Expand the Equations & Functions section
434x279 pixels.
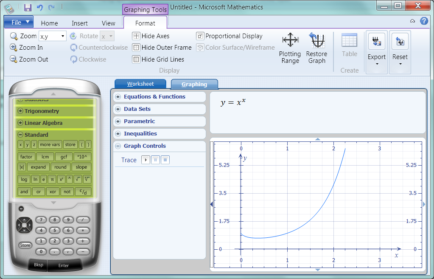118,97
